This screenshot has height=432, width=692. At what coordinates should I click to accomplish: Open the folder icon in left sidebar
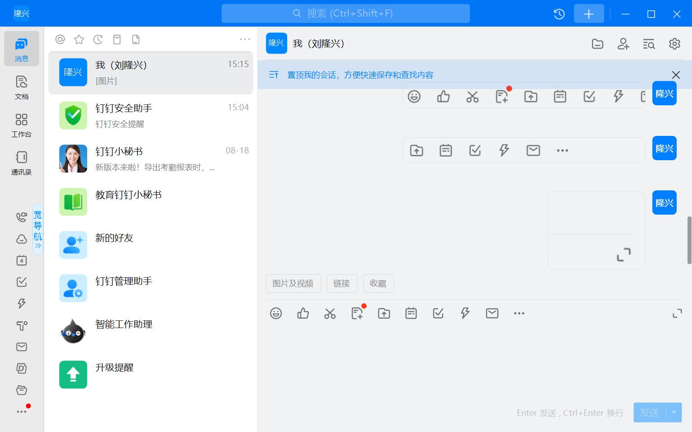click(x=21, y=390)
